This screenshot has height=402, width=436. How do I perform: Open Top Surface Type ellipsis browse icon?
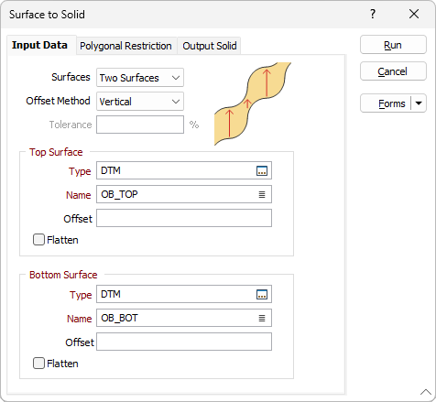click(262, 170)
